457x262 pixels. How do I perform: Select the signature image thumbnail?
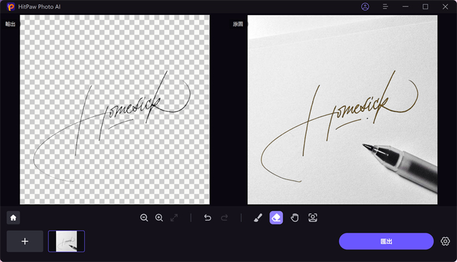67,241
